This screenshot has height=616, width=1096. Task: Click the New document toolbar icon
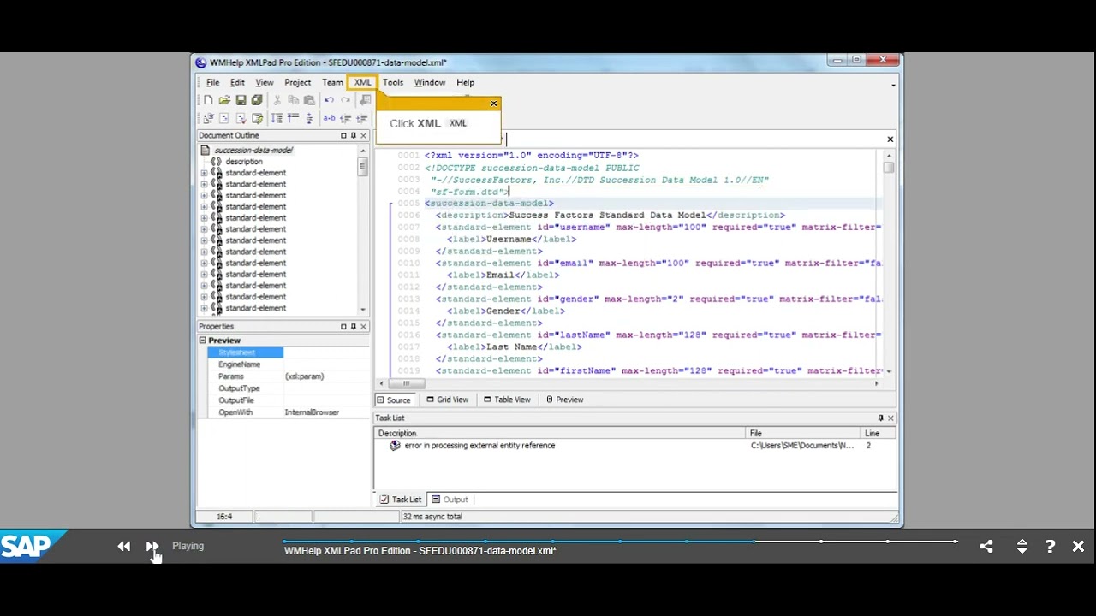click(208, 100)
